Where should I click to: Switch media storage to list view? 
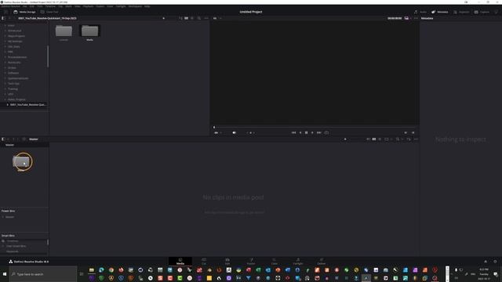pos(192,18)
